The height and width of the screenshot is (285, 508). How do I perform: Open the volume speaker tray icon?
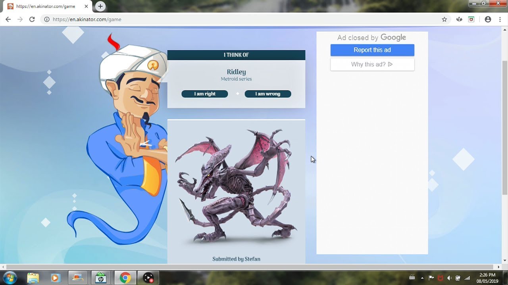pyautogui.click(x=449, y=278)
